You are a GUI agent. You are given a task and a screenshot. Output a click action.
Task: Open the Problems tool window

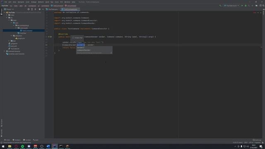(x=17, y=140)
